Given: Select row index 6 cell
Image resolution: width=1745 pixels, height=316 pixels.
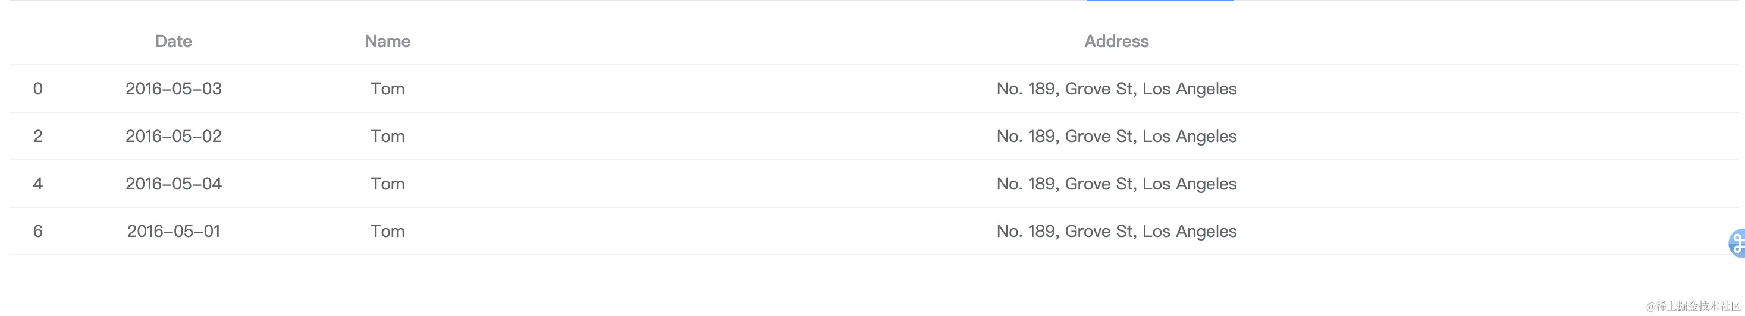Looking at the screenshot, I should [x=38, y=230].
